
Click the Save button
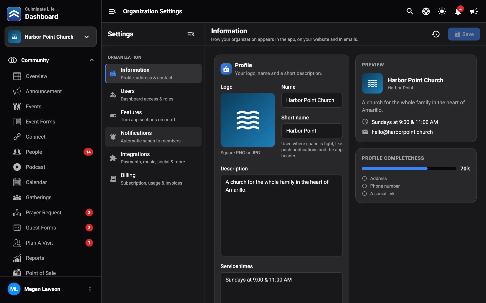pos(464,34)
